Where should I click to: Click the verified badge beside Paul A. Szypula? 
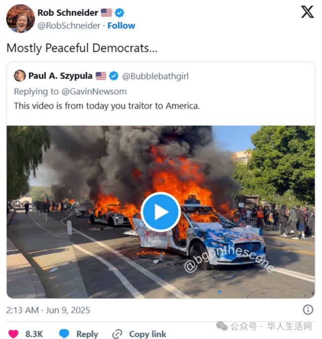coord(113,76)
